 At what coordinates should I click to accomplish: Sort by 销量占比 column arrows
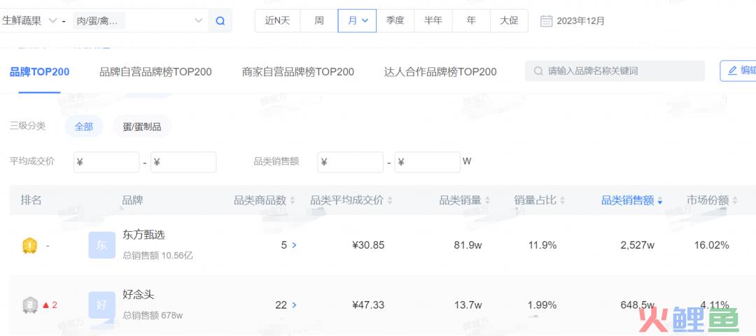click(562, 200)
